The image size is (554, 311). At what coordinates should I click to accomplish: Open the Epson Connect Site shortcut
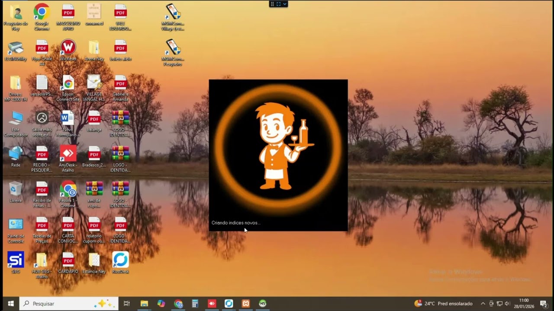click(68, 89)
